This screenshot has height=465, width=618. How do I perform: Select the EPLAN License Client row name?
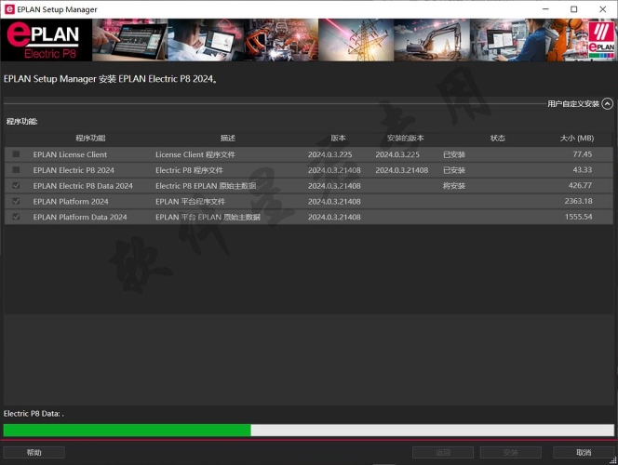click(x=70, y=154)
